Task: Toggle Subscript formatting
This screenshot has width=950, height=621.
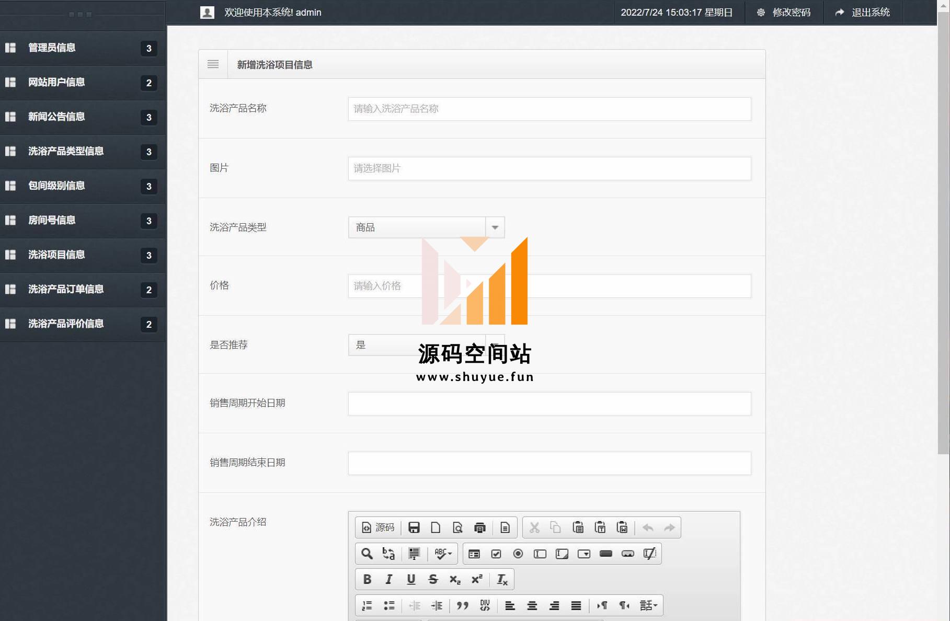Action: click(x=455, y=579)
